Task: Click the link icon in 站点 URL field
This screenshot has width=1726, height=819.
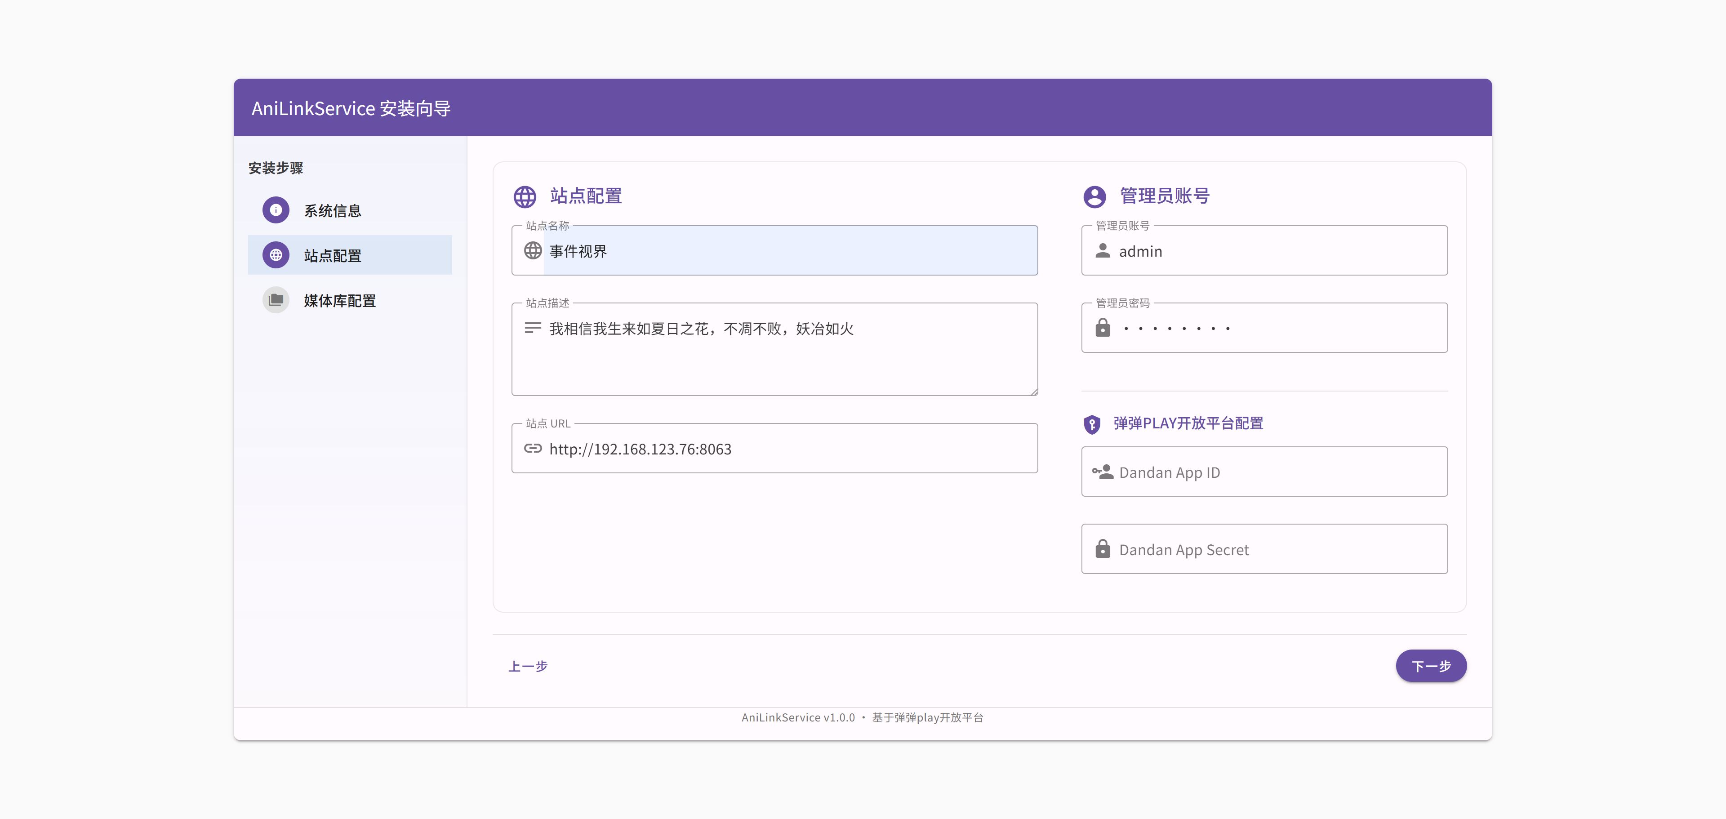Action: 533,448
